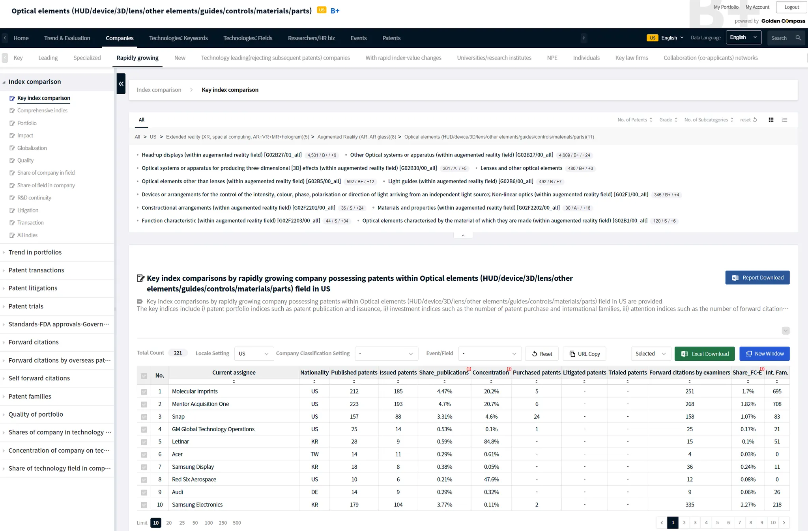808x531 pixels.
Task: Switch to grid view icon
Action: tap(771, 120)
